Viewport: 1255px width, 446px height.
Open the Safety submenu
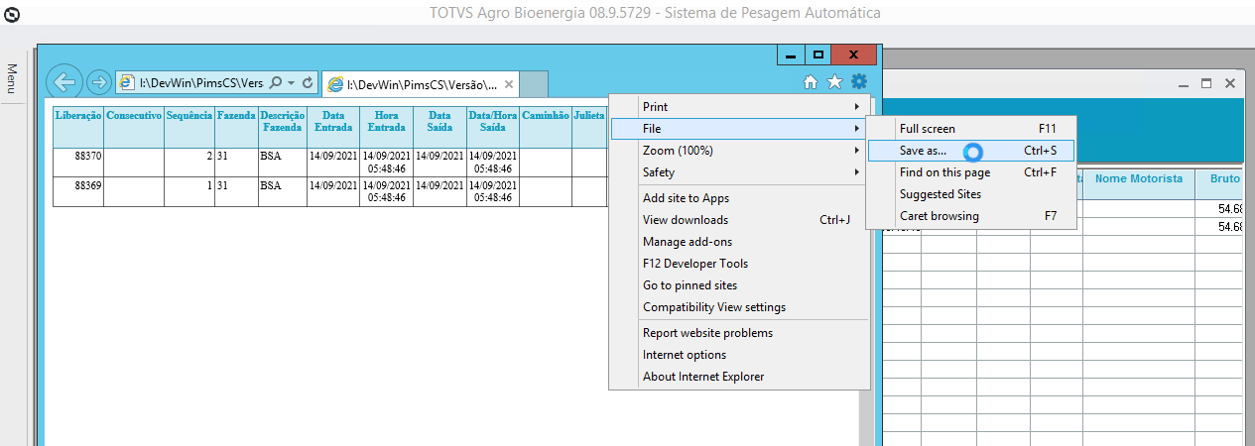[x=739, y=172]
